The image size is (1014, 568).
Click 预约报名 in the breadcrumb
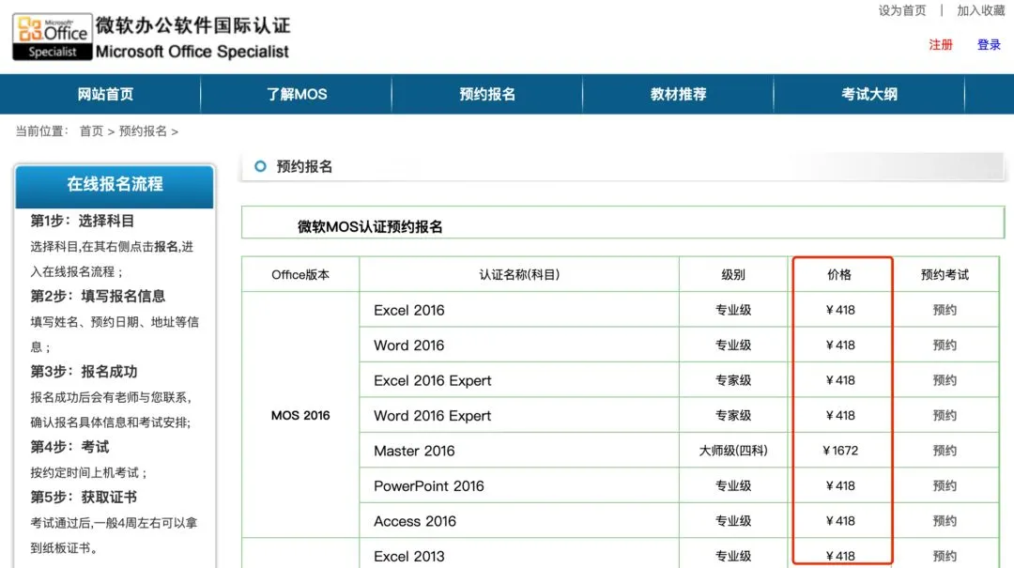(143, 131)
